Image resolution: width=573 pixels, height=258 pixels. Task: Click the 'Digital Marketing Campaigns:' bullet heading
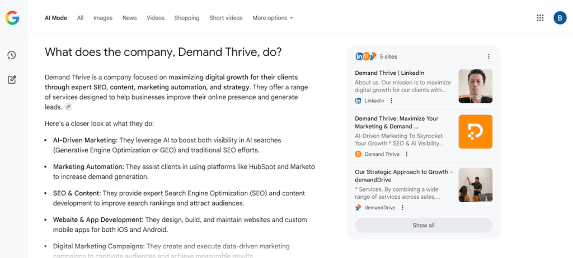pos(99,246)
